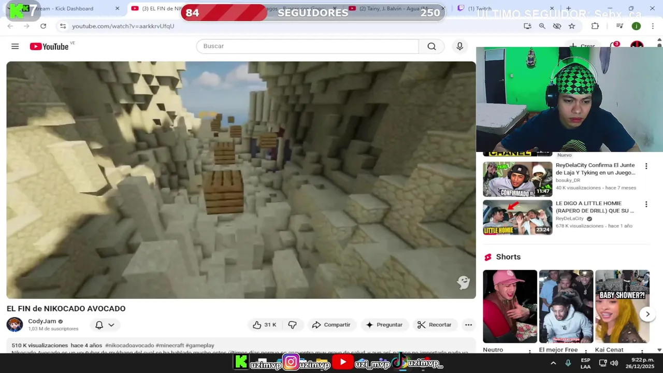
Task: Open the CodyJam channel name link
Action: (42, 321)
